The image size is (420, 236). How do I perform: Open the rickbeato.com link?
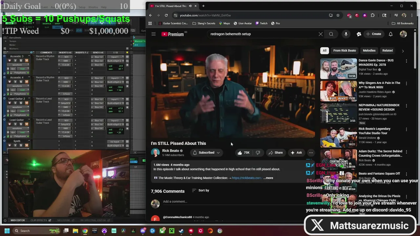pos(247,178)
